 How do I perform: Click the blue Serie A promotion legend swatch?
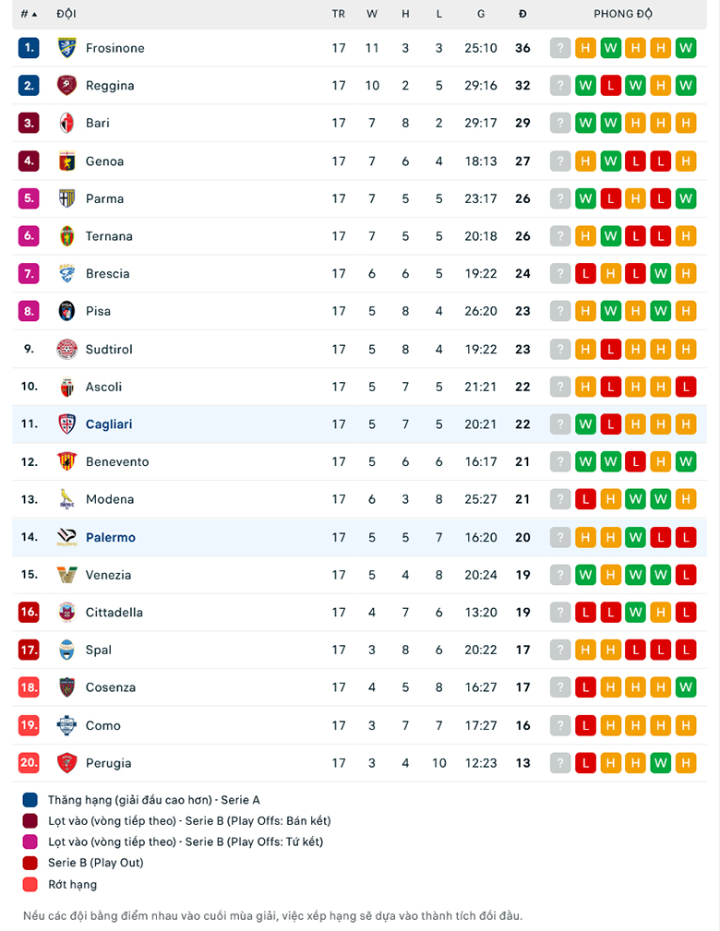point(30,800)
